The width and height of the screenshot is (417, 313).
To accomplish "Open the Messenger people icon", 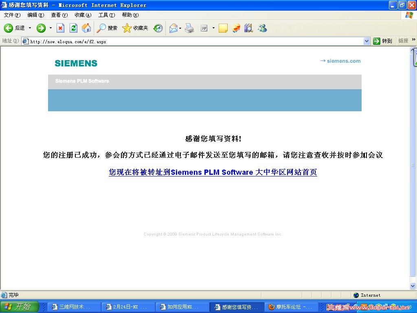I will [262, 28].
